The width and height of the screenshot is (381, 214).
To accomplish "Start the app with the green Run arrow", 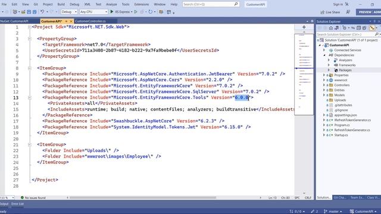I will [x=112, y=12].
